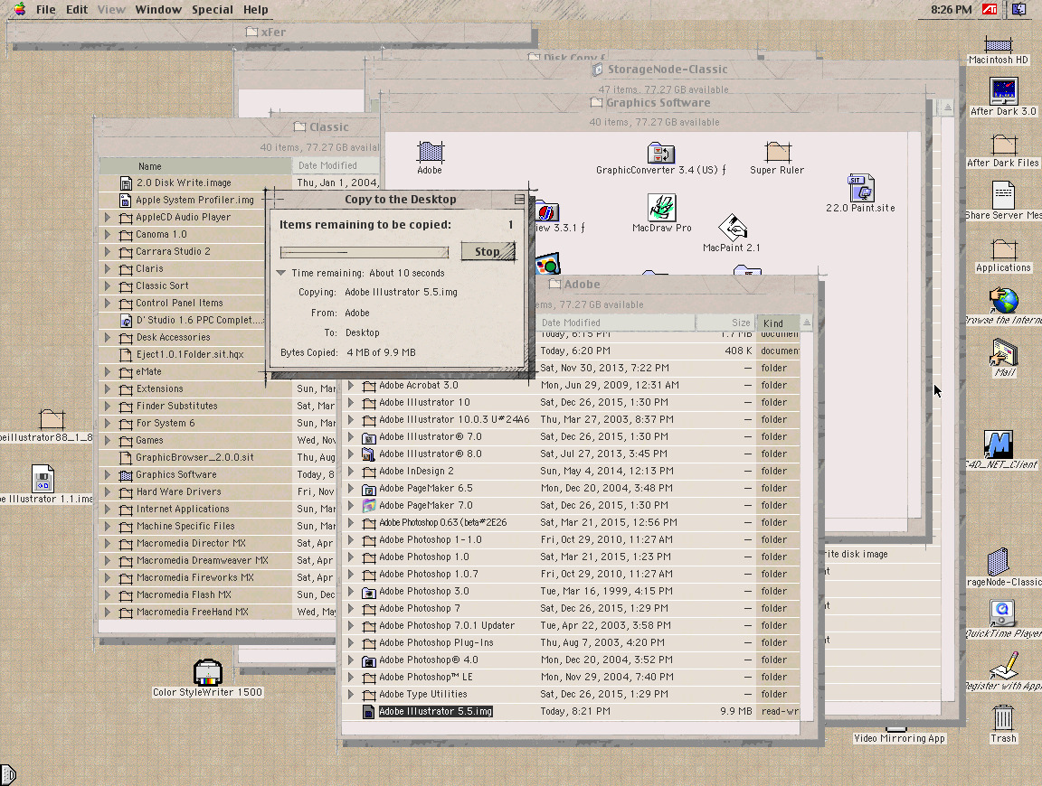Open the Special menu
The width and height of the screenshot is (1042, 786).
point(213,9)
